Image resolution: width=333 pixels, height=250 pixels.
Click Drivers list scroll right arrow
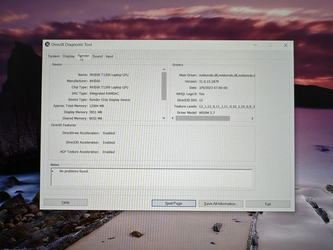coord(252,118)
